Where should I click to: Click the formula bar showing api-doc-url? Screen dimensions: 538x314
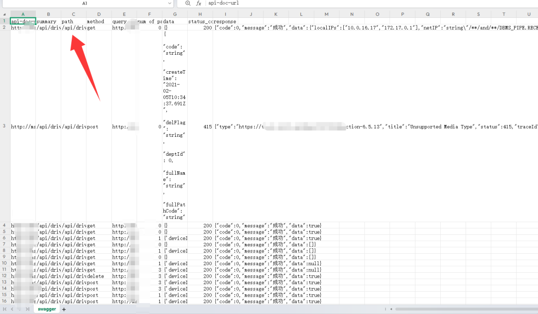point(372,3)
